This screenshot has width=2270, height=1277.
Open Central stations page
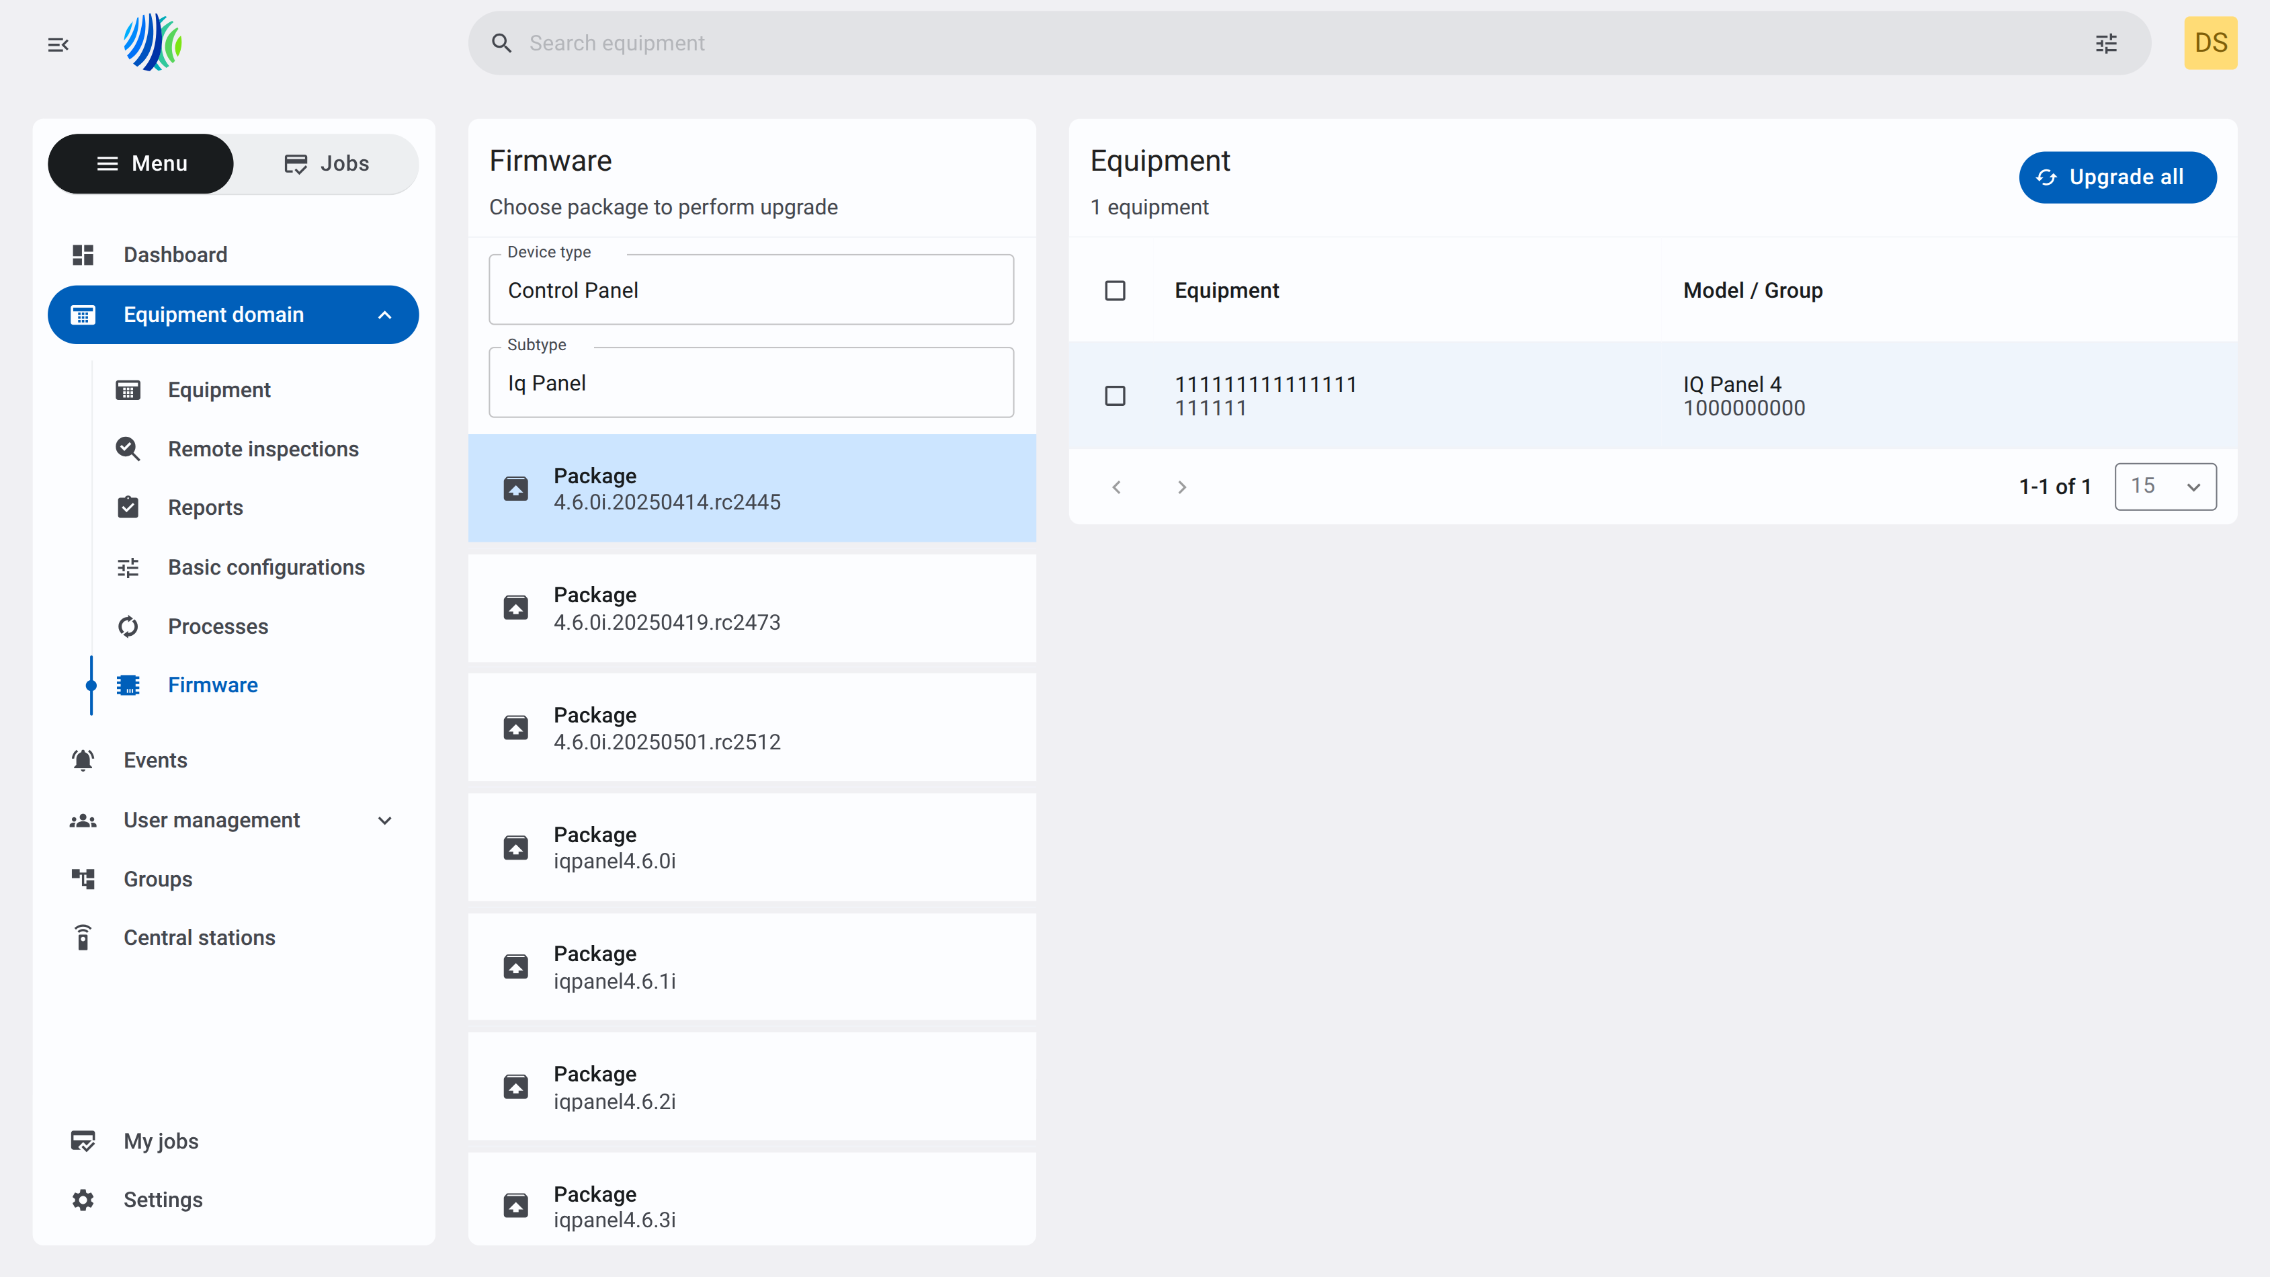point(233,938)
